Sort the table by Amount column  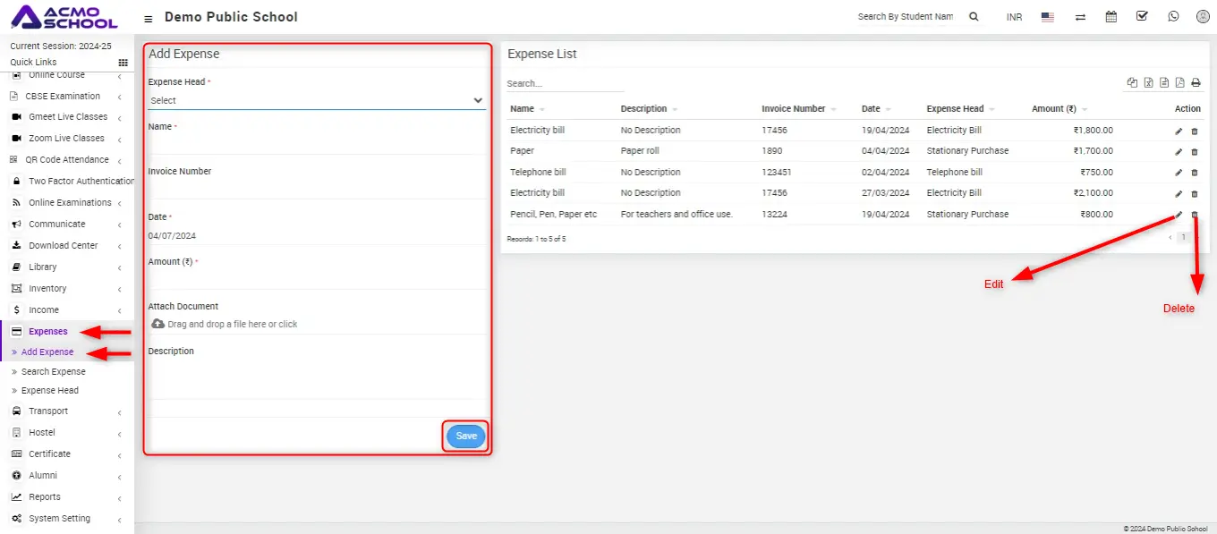click(x=1053, y=109)
